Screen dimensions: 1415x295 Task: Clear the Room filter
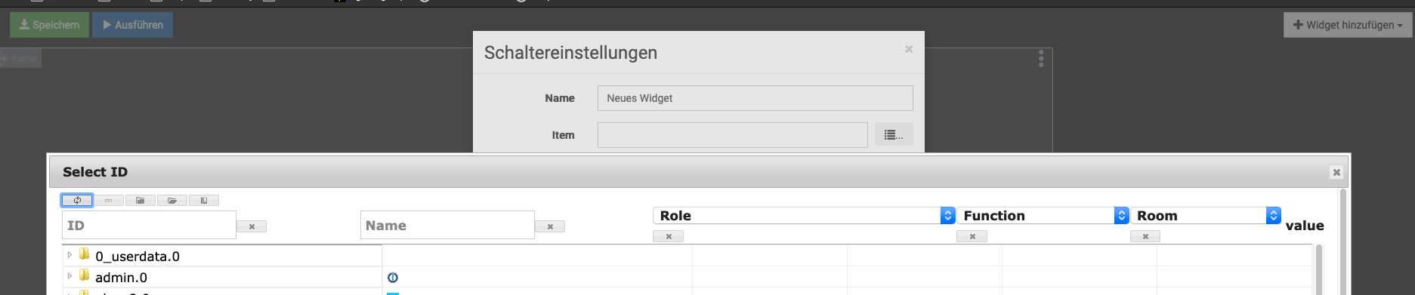(x=1145, y=236)
